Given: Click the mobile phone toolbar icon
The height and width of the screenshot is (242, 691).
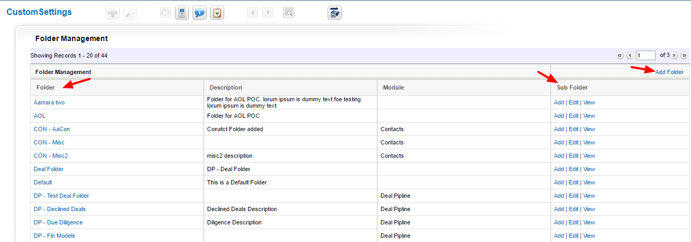Looking at the screenshot, I should pos(182,13).
